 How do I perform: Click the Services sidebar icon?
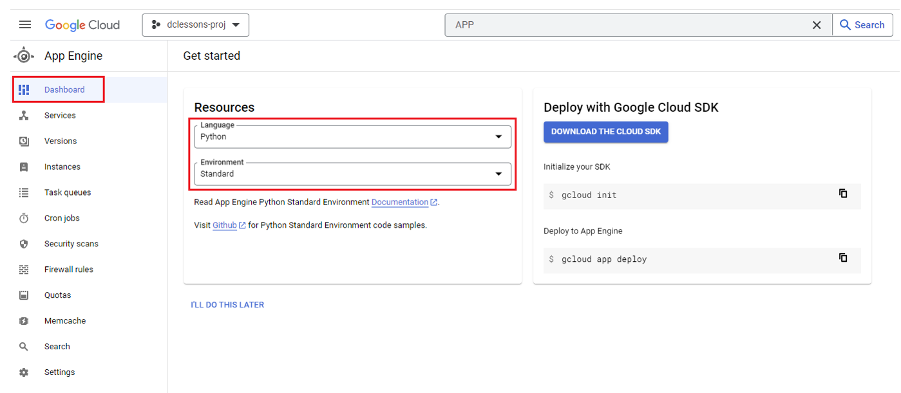24,116
